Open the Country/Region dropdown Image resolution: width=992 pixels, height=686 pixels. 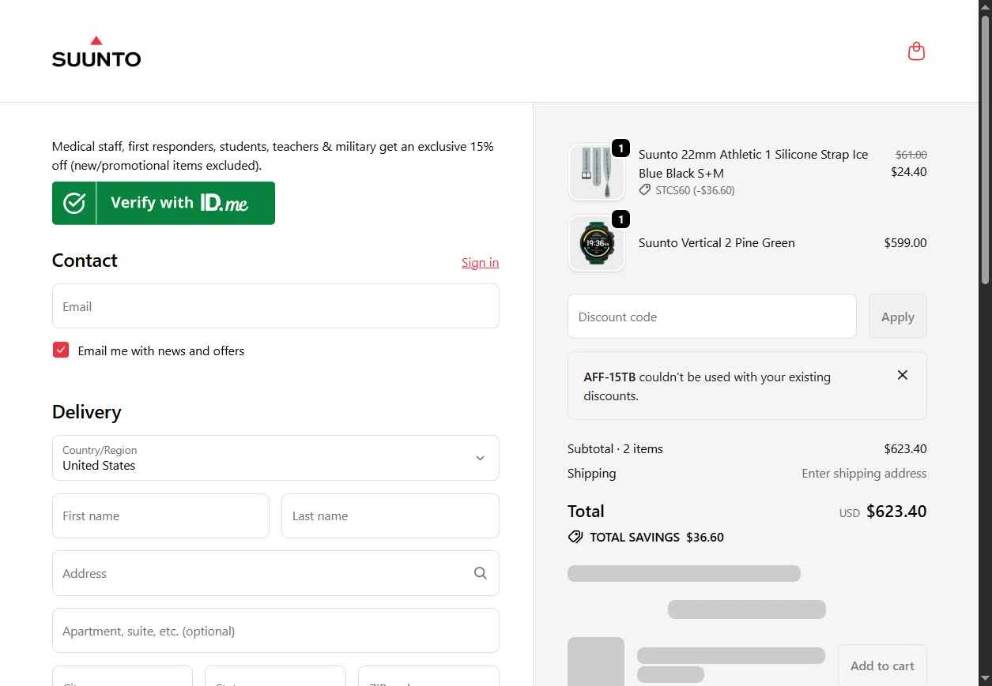tap(275, 458)
